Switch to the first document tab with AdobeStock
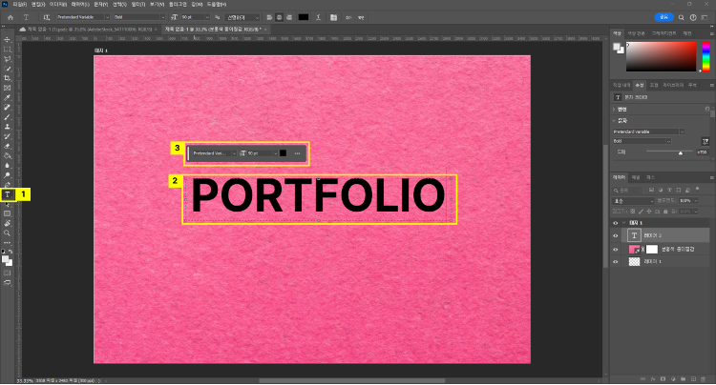The width and height of the screenshot is (716, 385). click(89, 30)
